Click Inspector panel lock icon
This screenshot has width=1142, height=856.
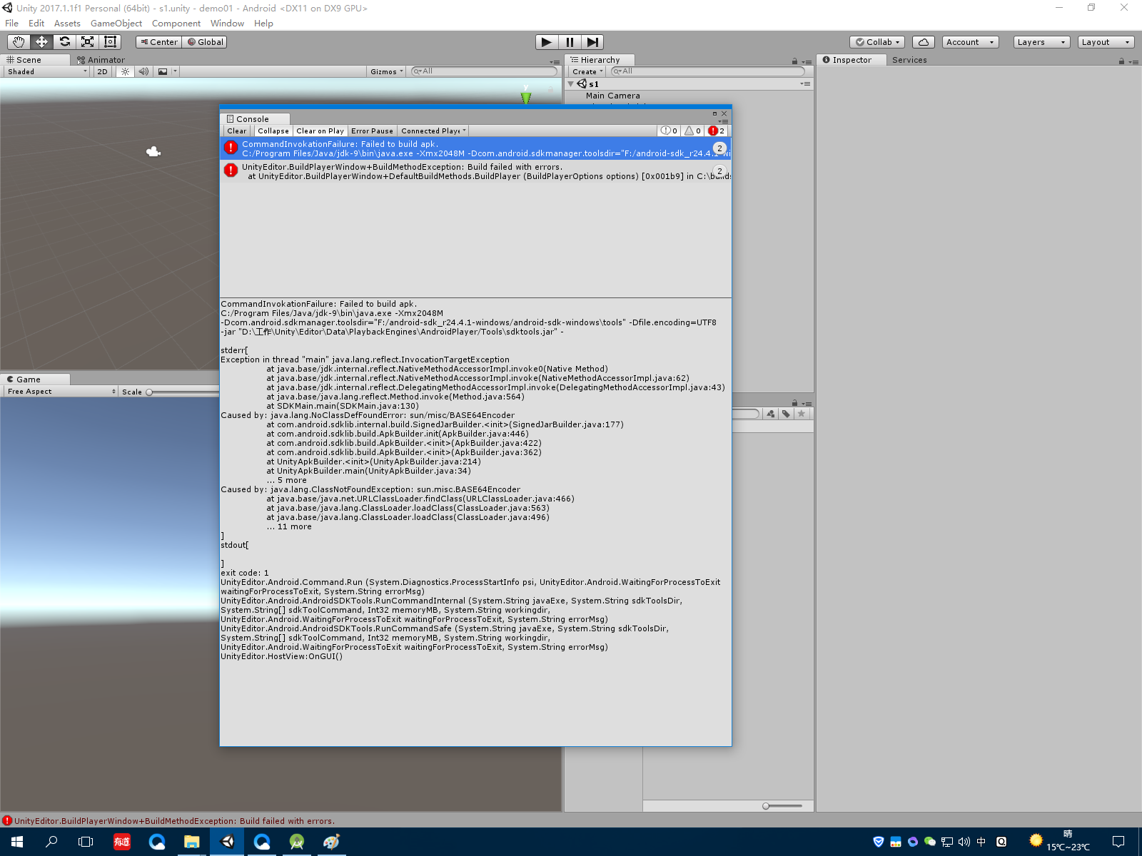1122,61
